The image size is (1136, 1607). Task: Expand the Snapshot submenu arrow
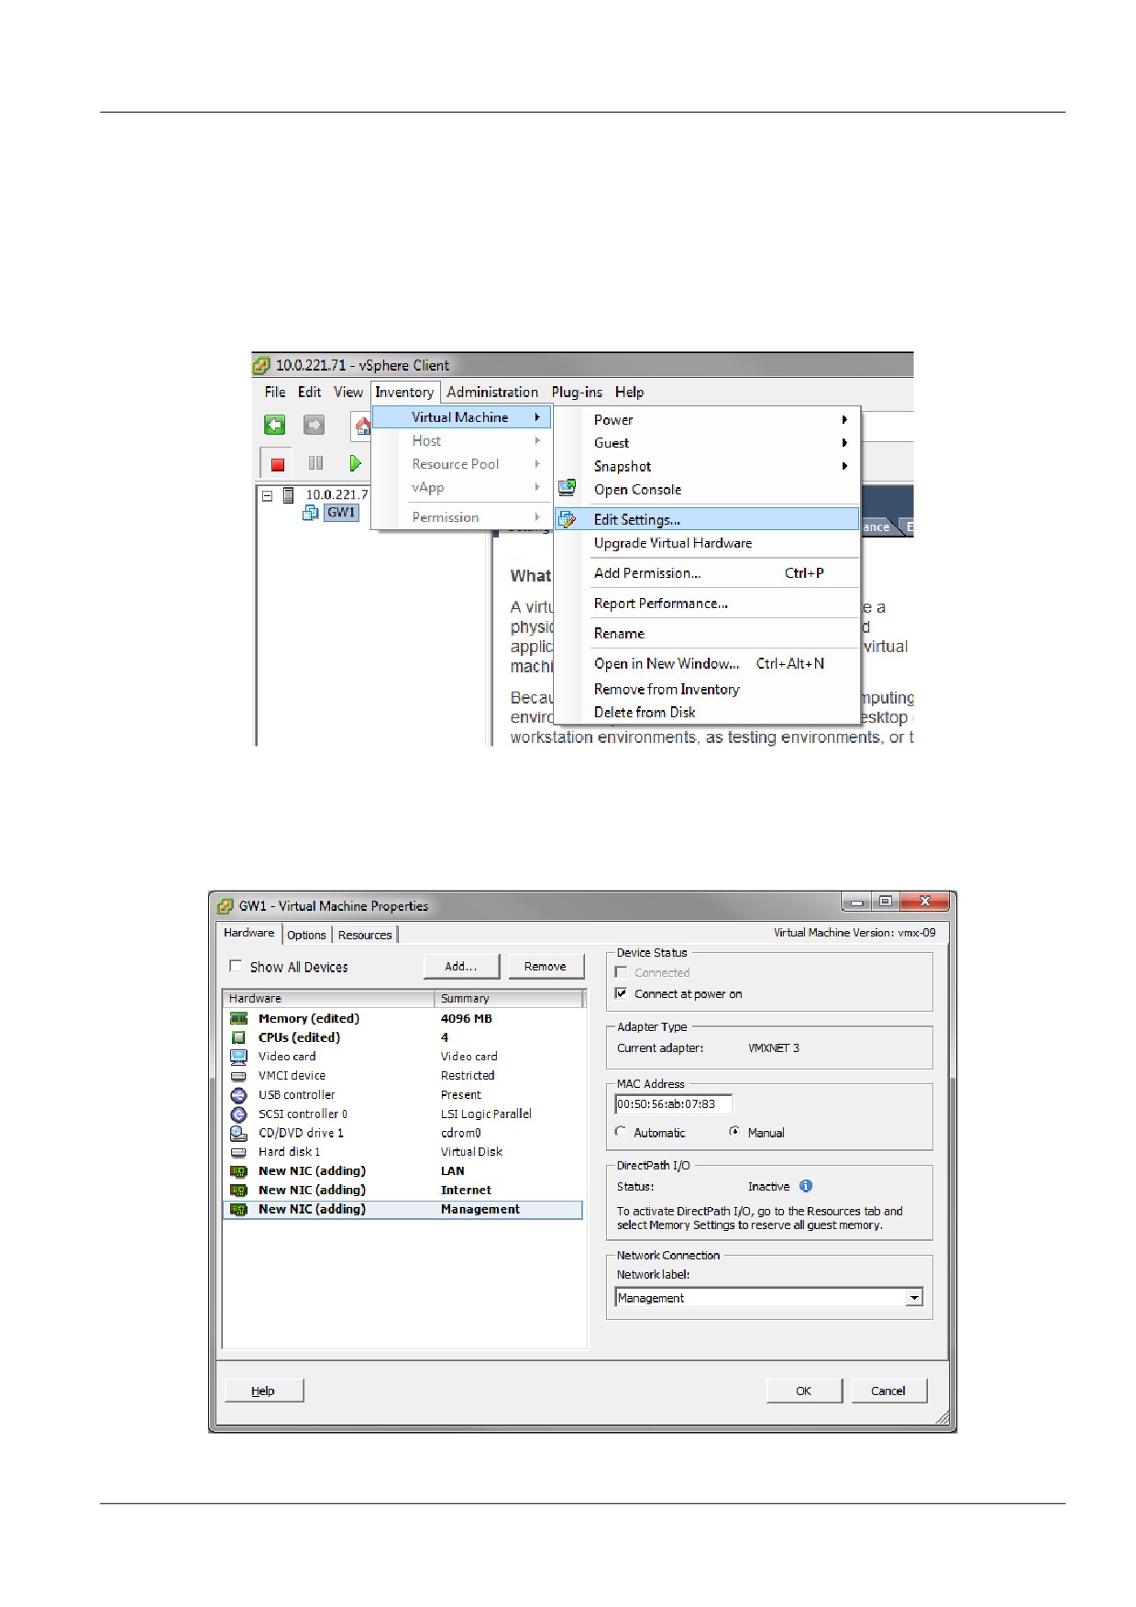(844, 466)
